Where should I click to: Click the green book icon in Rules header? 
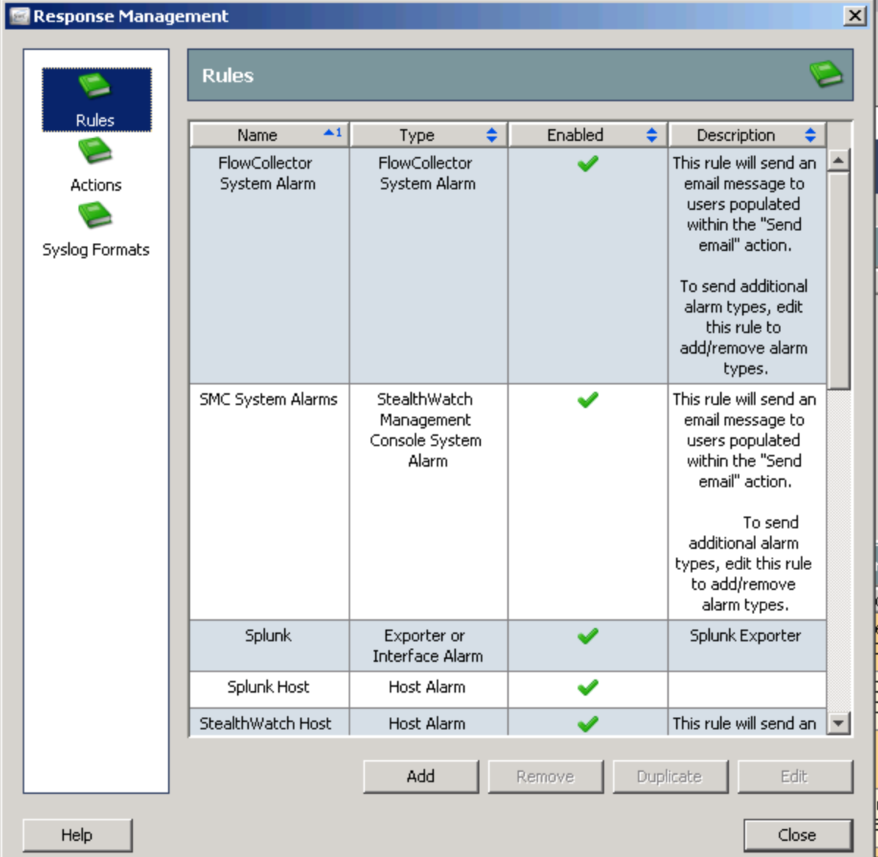825,74
